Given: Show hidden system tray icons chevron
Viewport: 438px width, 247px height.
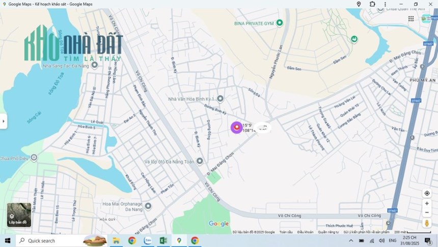Looking at the screenshot, I should tap(351, 240).
